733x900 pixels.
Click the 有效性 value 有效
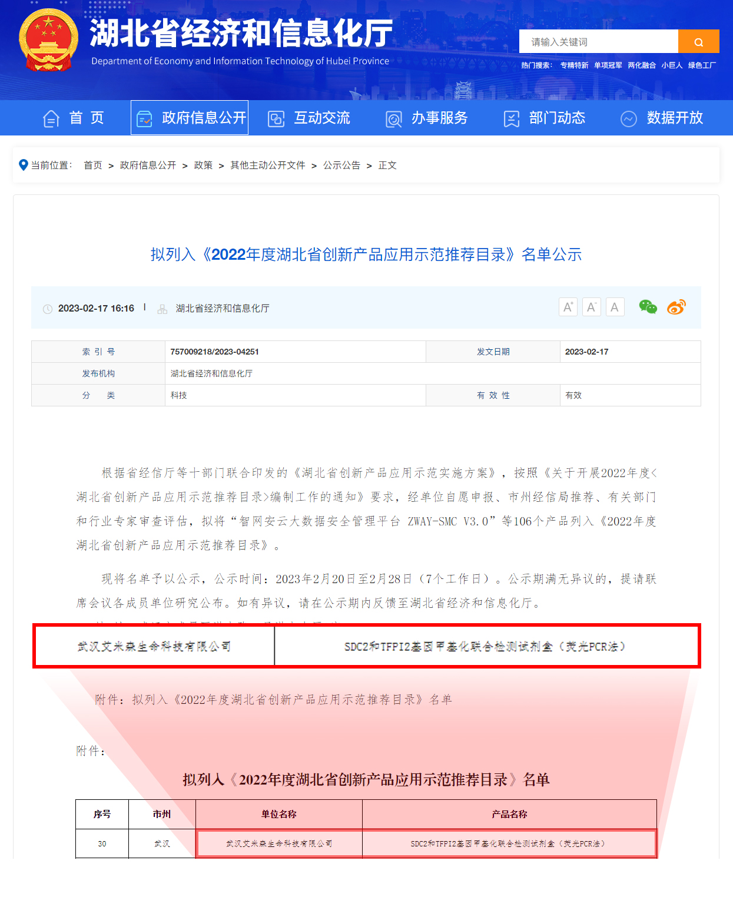[573, 395]
